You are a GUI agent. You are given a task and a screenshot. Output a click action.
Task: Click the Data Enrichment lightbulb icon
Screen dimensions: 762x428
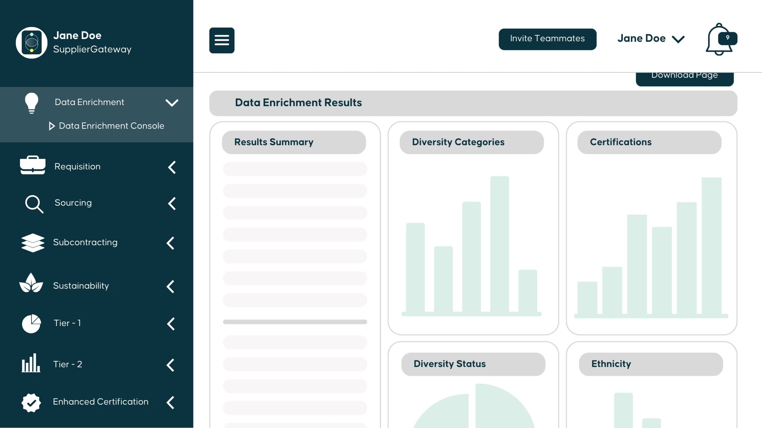coord(32,103)
